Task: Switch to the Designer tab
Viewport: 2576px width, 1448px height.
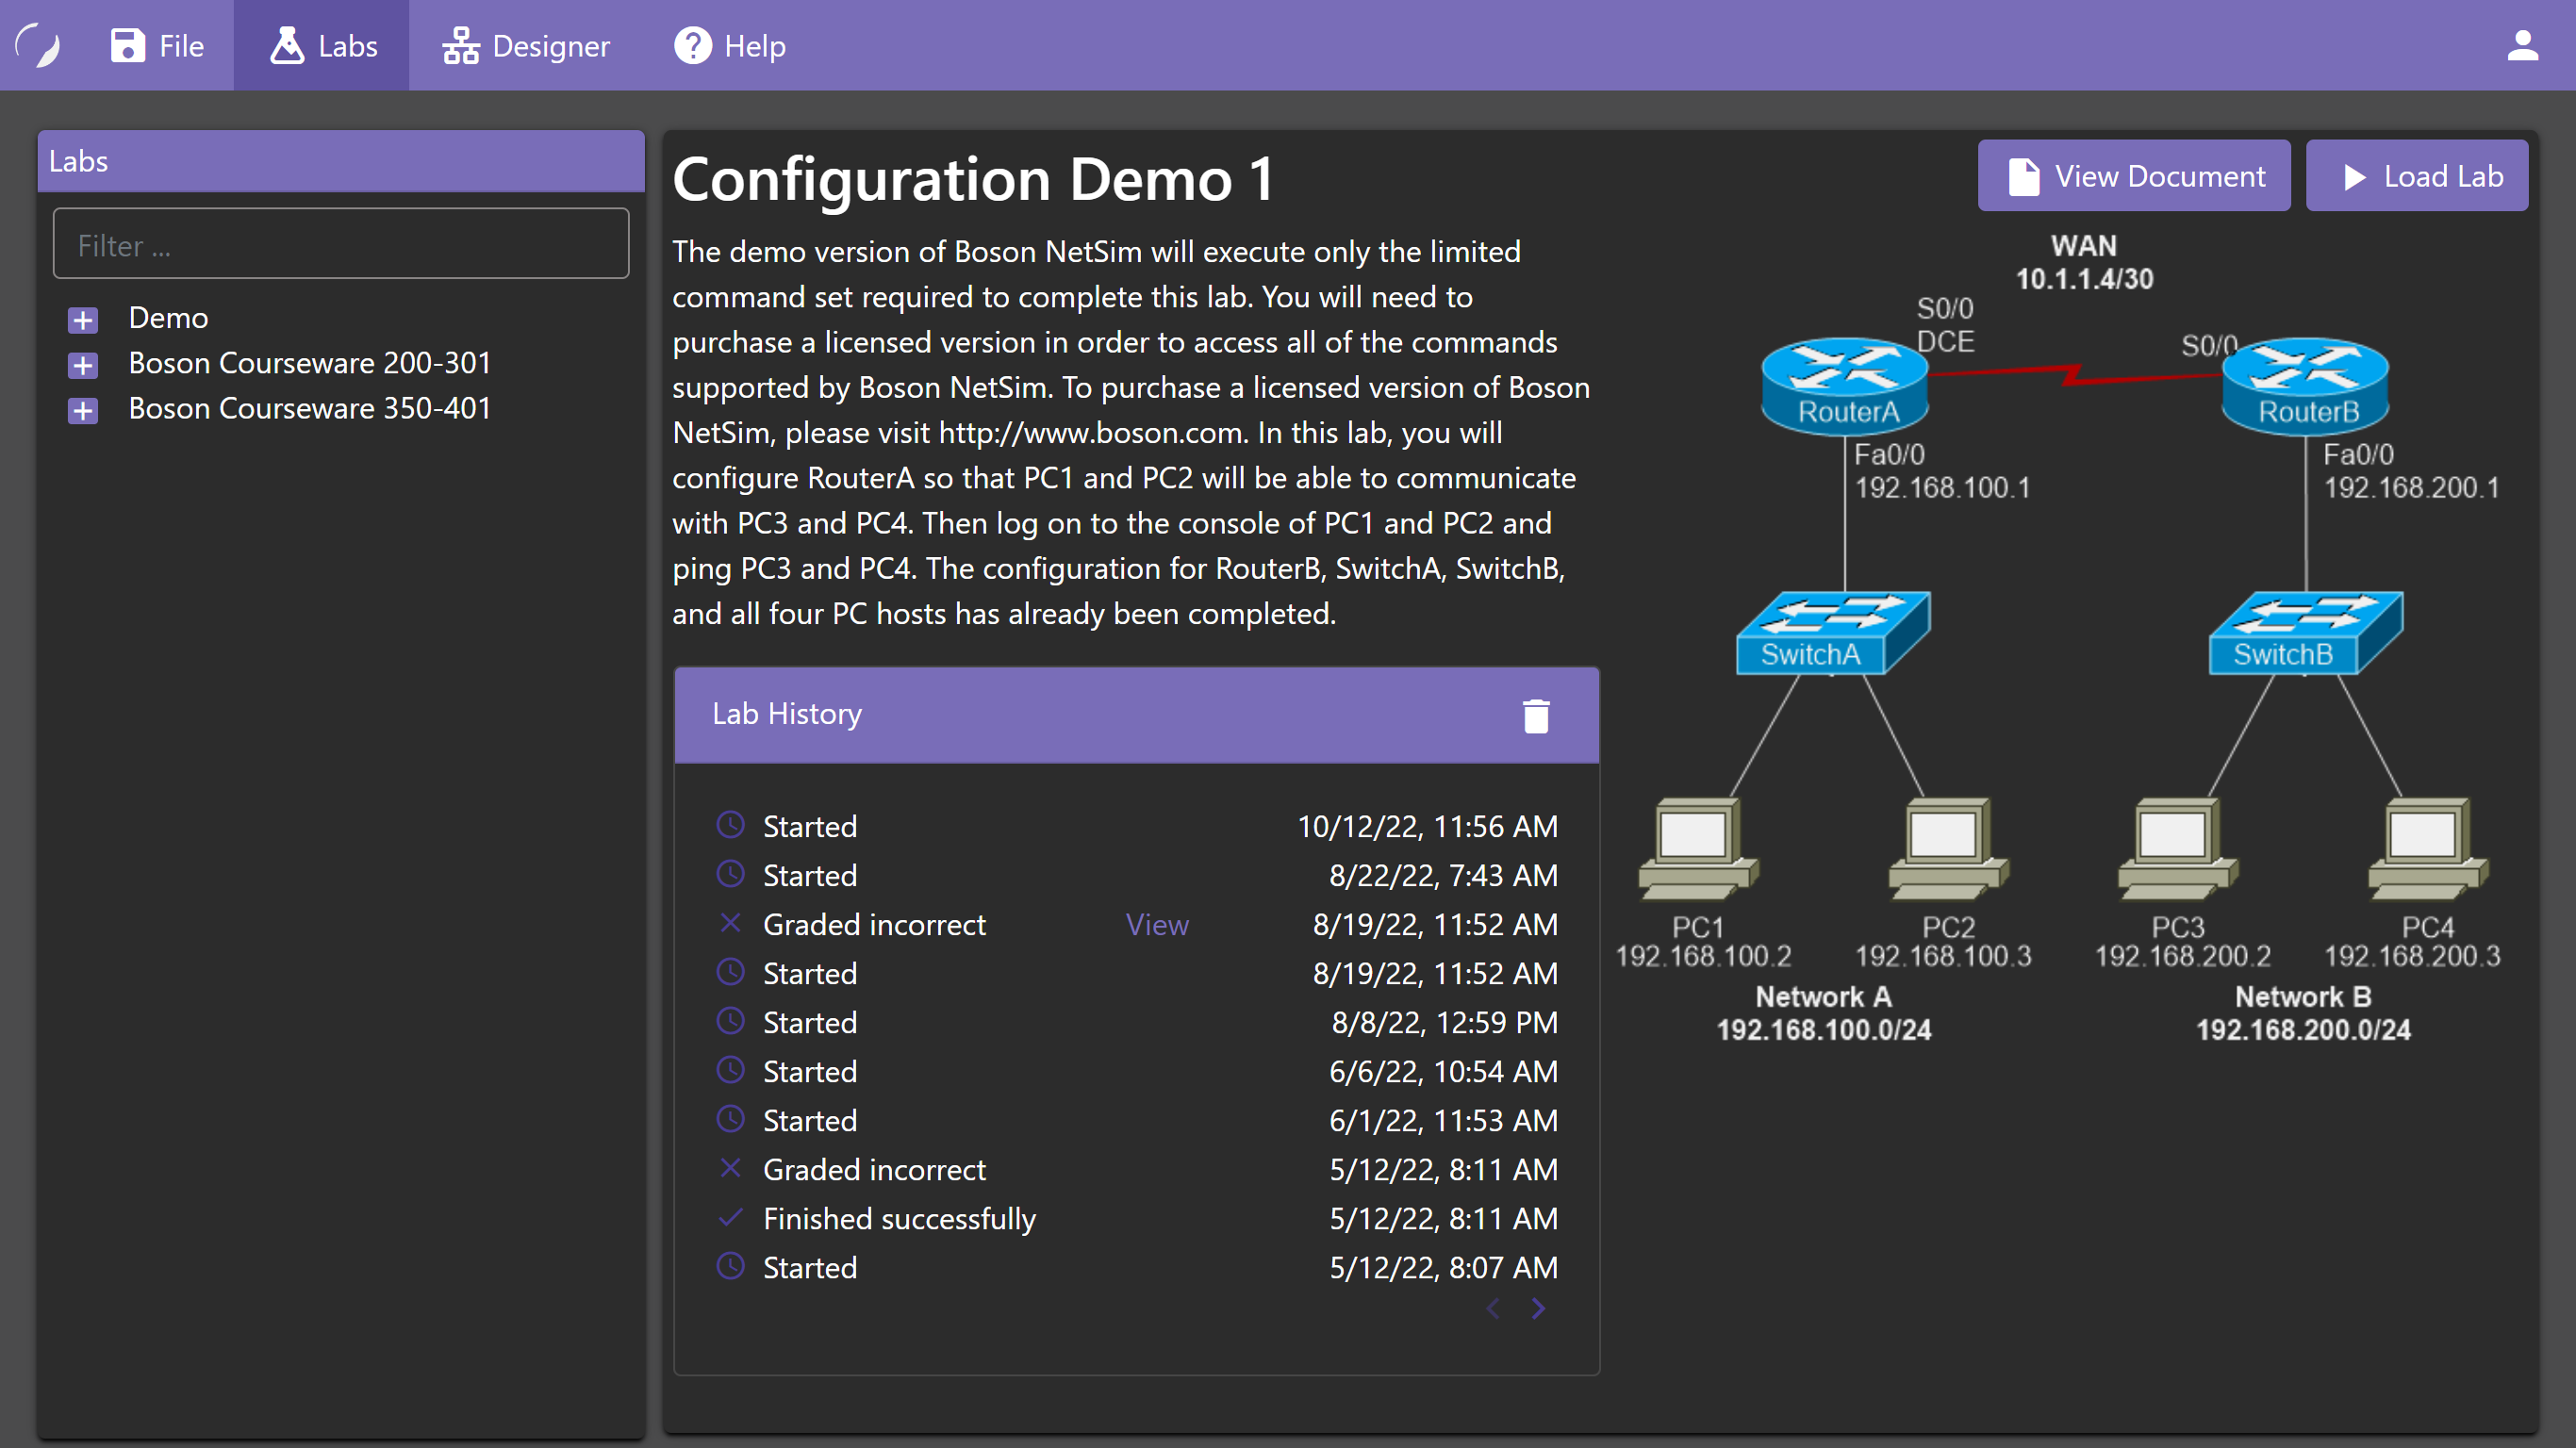Action: [x=526, y=45]
